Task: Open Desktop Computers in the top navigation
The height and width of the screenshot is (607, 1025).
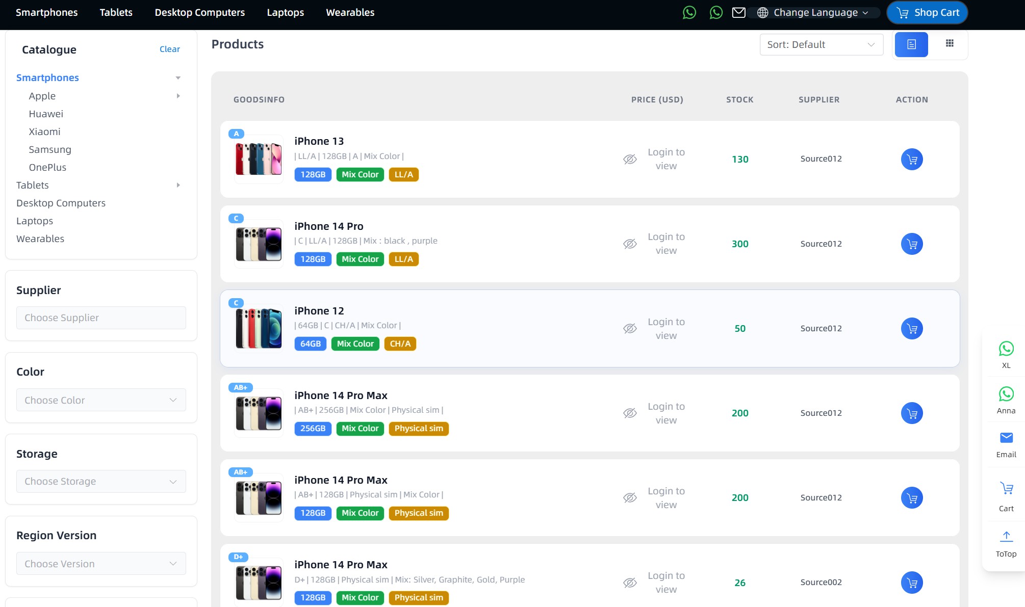Action: point(200,12)
